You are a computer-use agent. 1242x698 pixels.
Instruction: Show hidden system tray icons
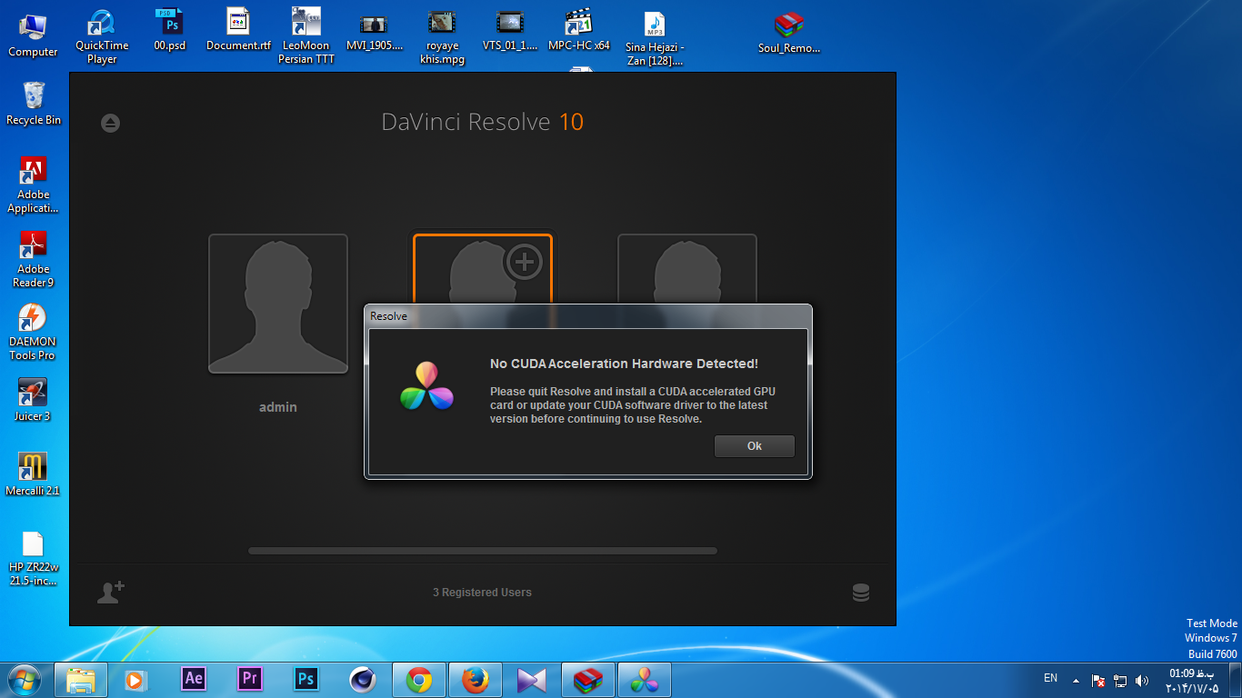[x=1077, y=680]
